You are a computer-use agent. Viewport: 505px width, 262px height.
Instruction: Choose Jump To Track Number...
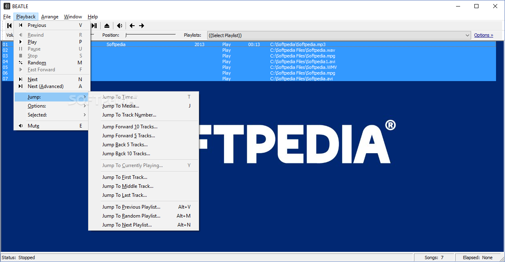click(144, 115)
